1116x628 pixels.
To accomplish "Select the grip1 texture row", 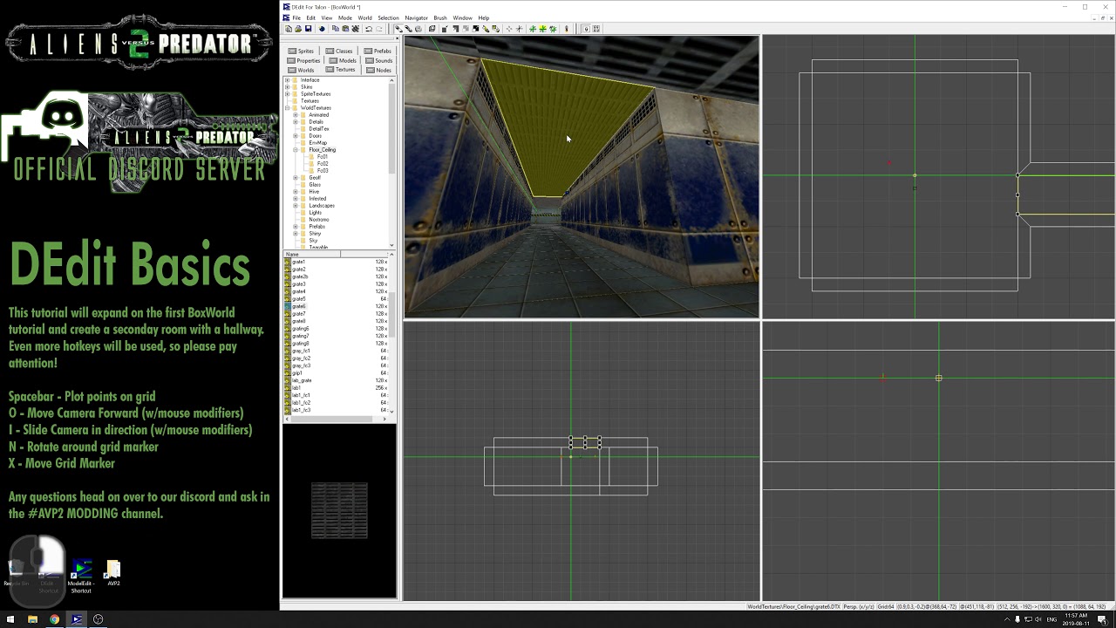I will [337, 373].
